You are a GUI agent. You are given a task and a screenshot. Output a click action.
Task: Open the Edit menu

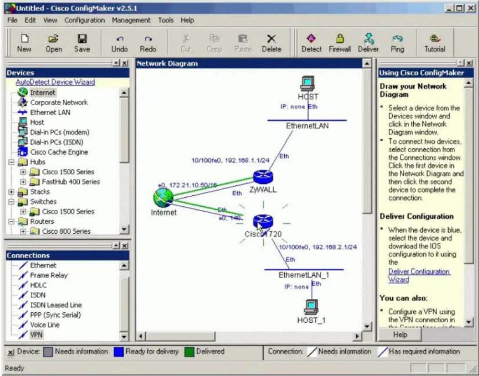[x=30, y=20]
